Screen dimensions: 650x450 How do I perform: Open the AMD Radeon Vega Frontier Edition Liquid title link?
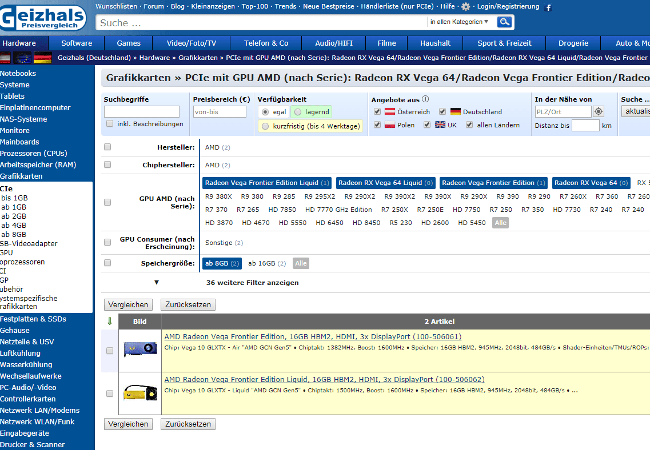(324, 379)
